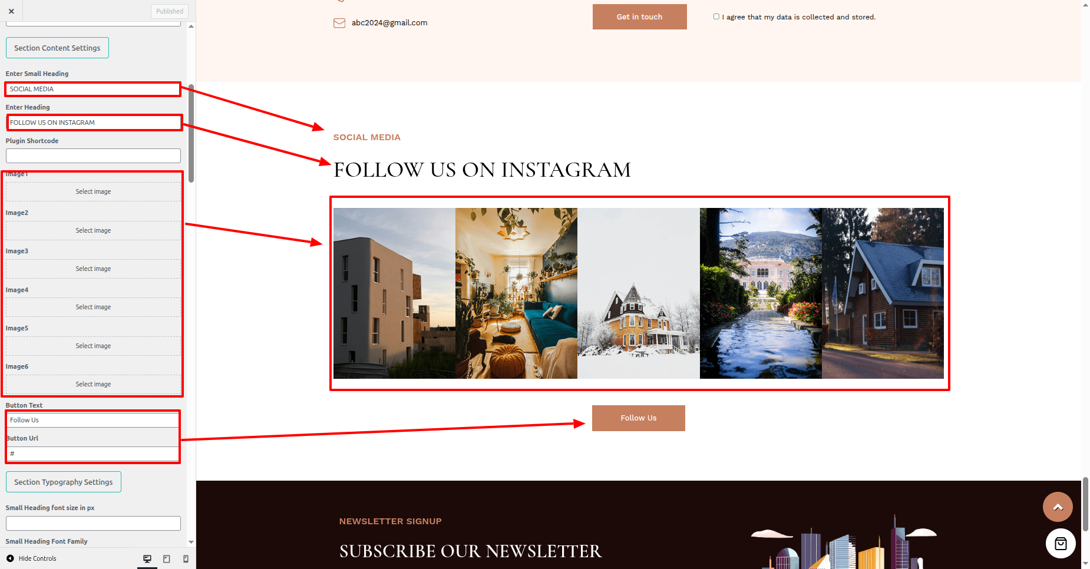Switch to tablet preview device icon
Image resolution: width=1090 pixels, height=569 pixels.
pos(167,558)
